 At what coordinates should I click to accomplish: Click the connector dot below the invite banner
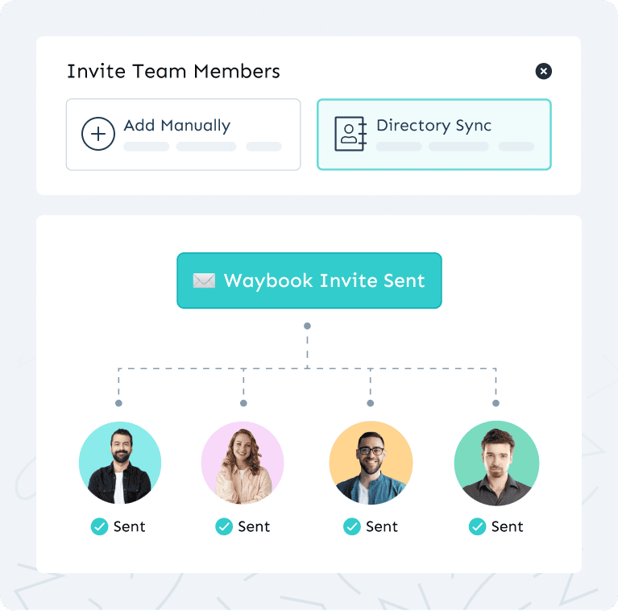308,326
